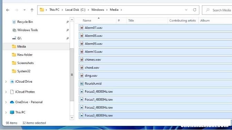Click the Search Media input field
Screen dimensions: 232x130
217,10
